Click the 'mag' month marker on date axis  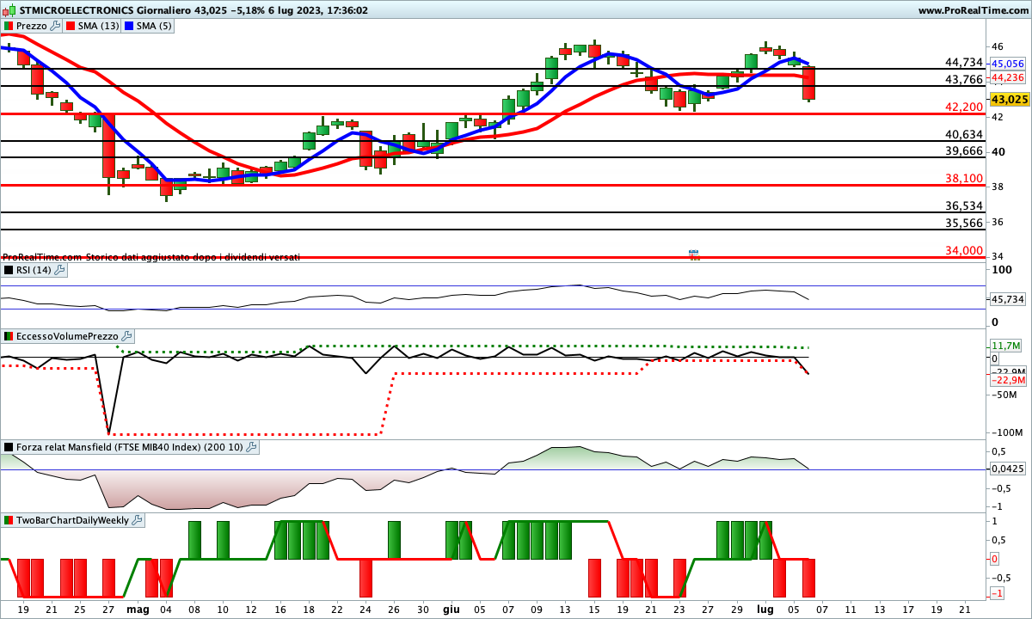[138, 609]
